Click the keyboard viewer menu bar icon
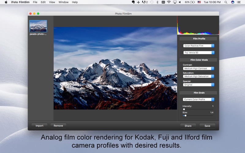245x153 pixels. pyautogui.click(x=163, y=2)
